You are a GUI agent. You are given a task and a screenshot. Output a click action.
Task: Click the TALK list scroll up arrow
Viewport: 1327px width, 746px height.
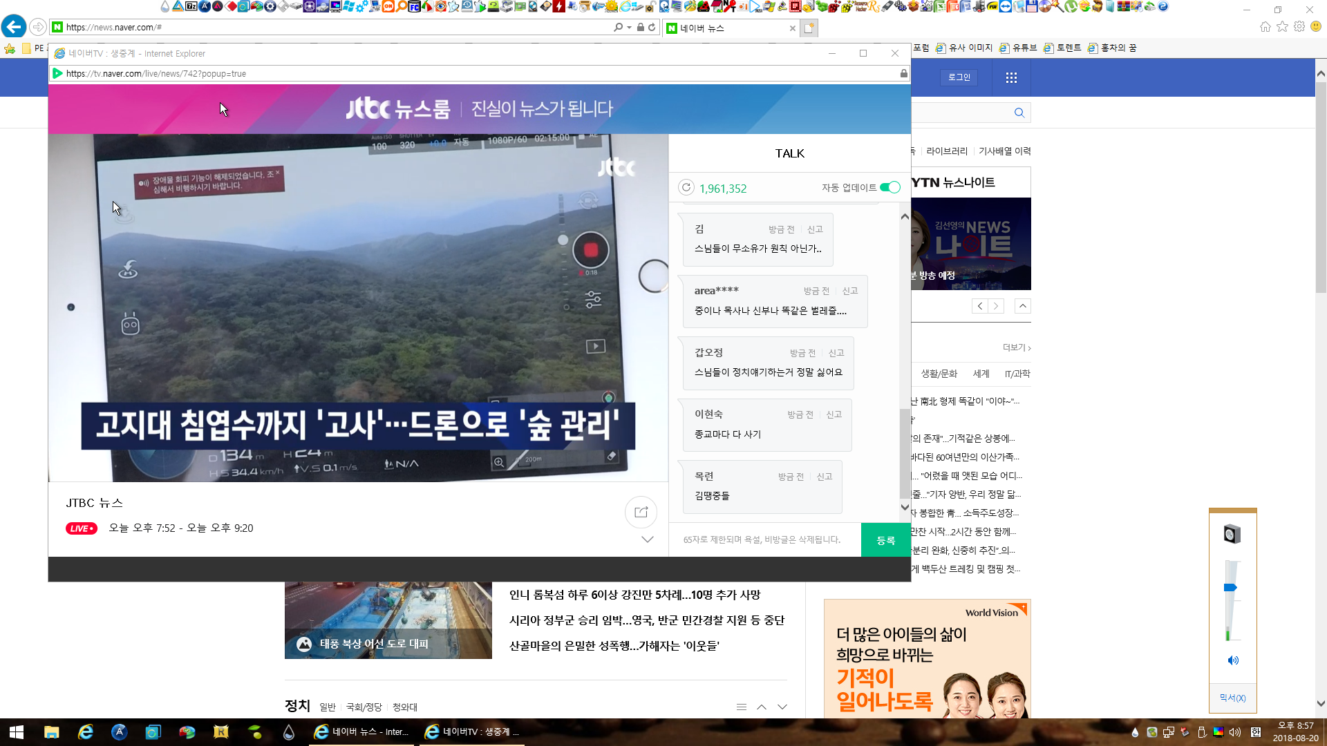click(x=905, y=217)
